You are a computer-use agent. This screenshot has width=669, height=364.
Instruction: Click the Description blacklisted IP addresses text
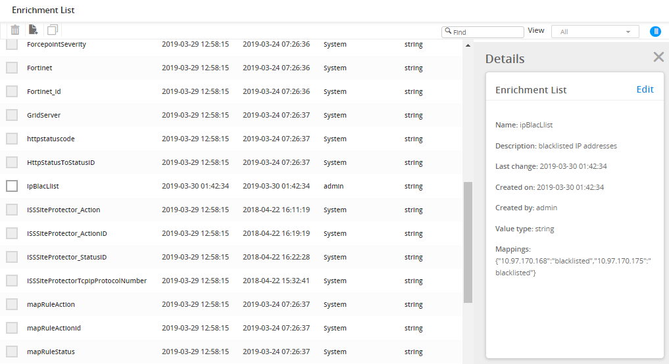(578, 146)
